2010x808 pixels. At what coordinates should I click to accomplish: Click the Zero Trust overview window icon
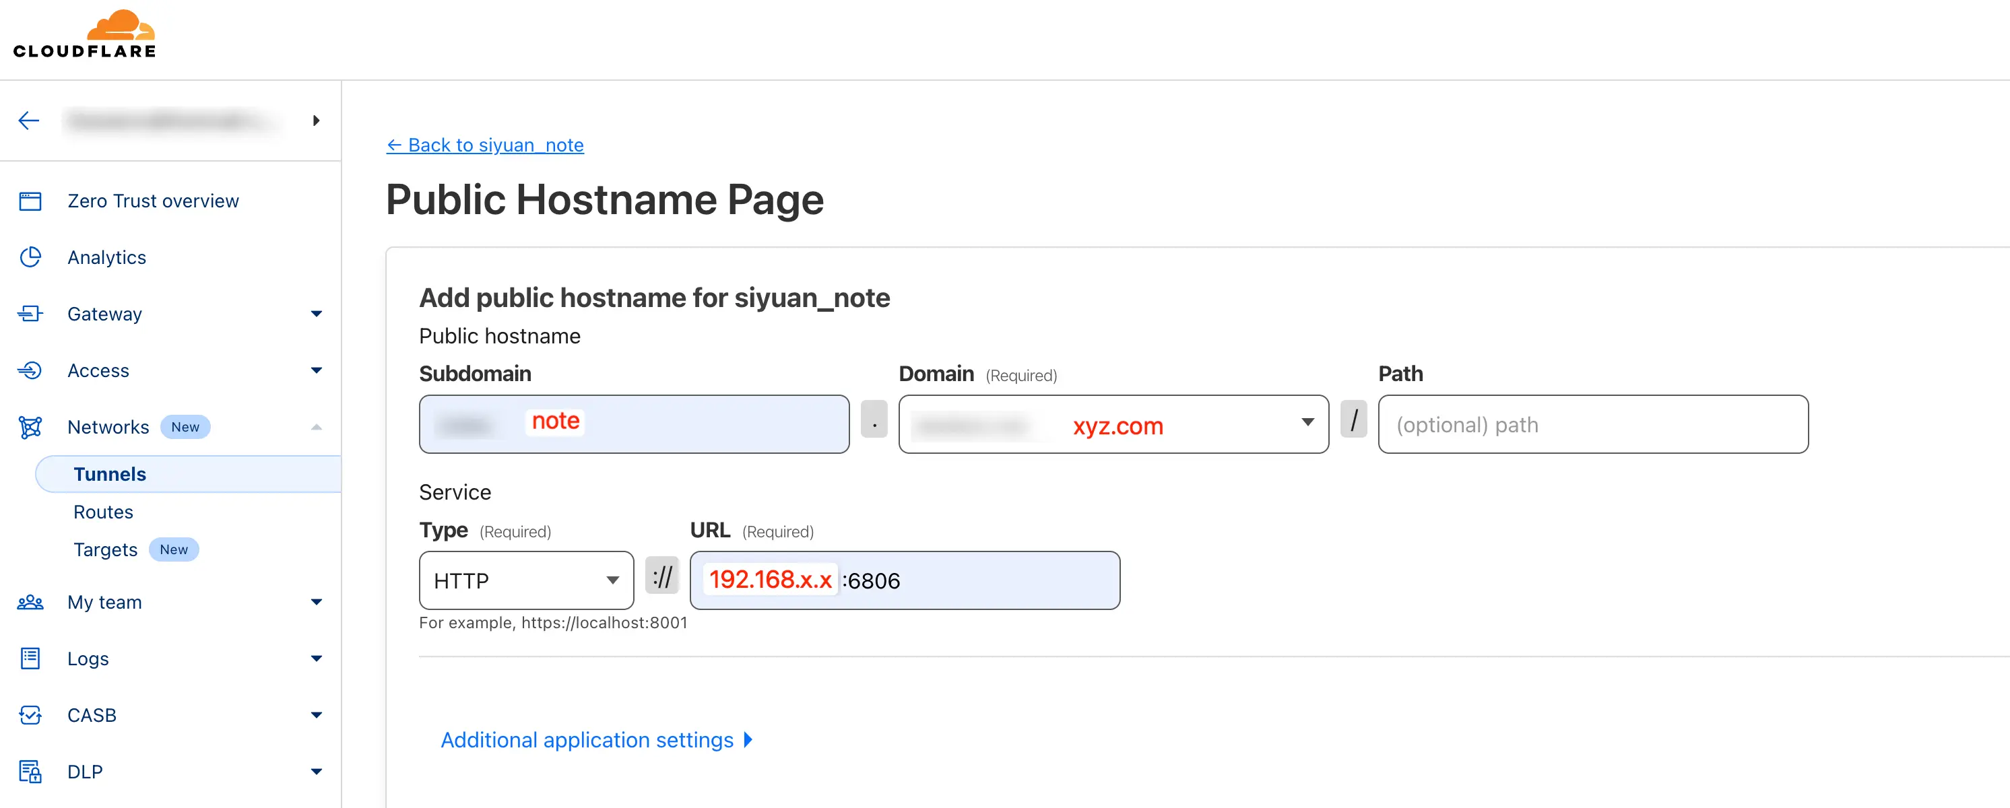point(30,201)
